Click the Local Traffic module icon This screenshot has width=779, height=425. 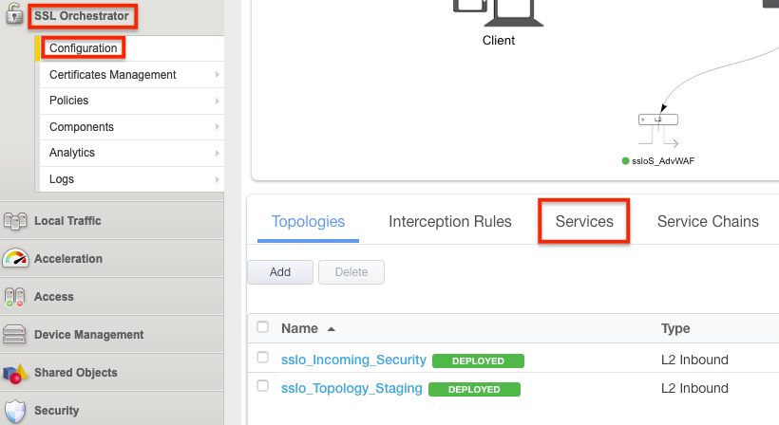15,221
